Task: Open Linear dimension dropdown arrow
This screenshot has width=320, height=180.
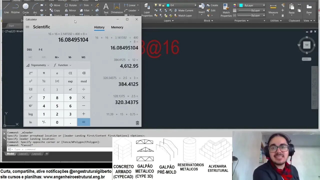Action: tap(138, 5)
